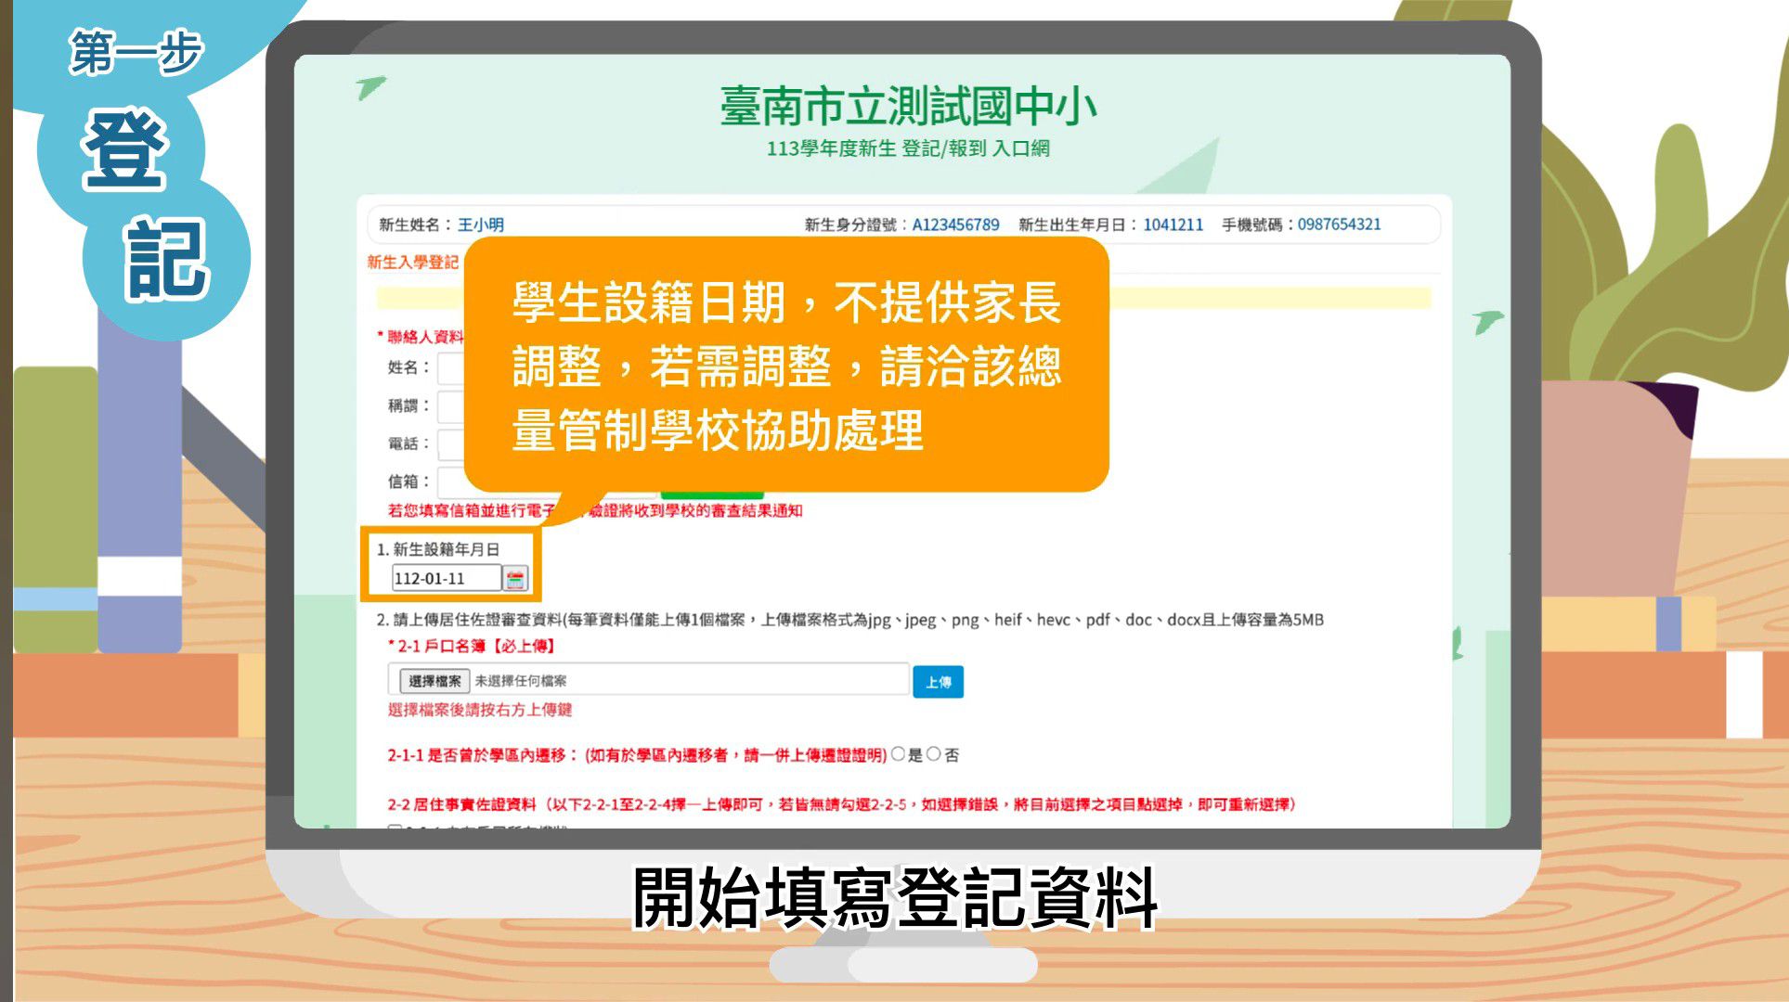The width and height of the screenshot is (1789, 1002).
Task: Open the 新生入學登記 tab
Action: click(x=413, y=262)
